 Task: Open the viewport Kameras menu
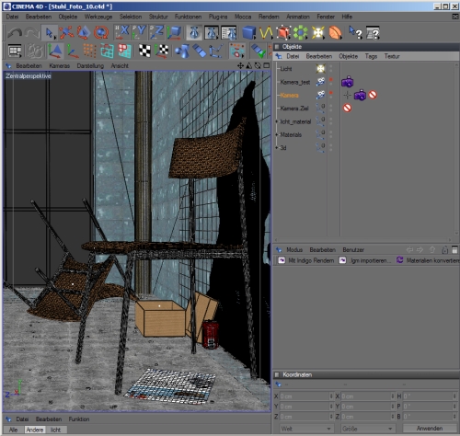[x=59, y=66]
